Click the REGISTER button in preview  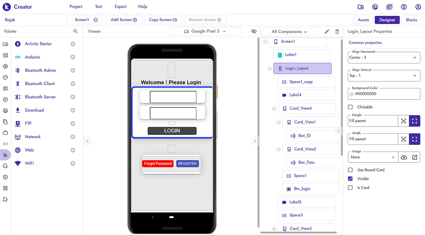click(x=187, y=164)
